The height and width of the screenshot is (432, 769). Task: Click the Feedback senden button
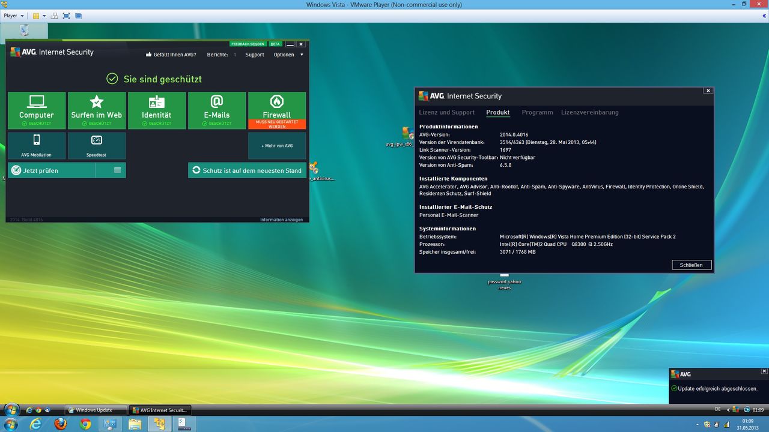pos(248,44)
